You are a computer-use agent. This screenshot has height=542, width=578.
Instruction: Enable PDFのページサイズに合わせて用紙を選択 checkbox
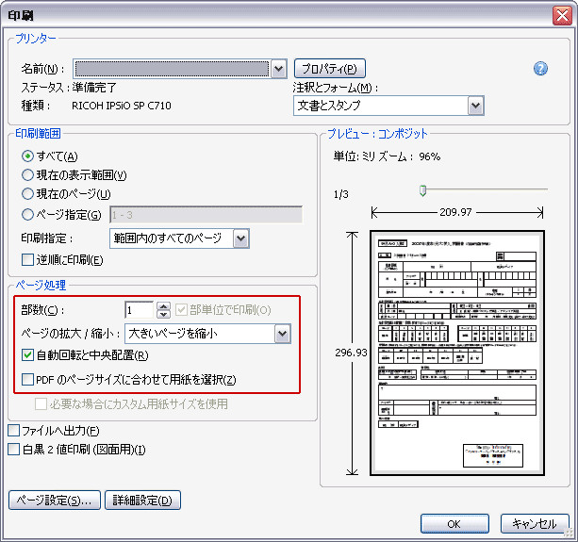[x=27, y=380]
